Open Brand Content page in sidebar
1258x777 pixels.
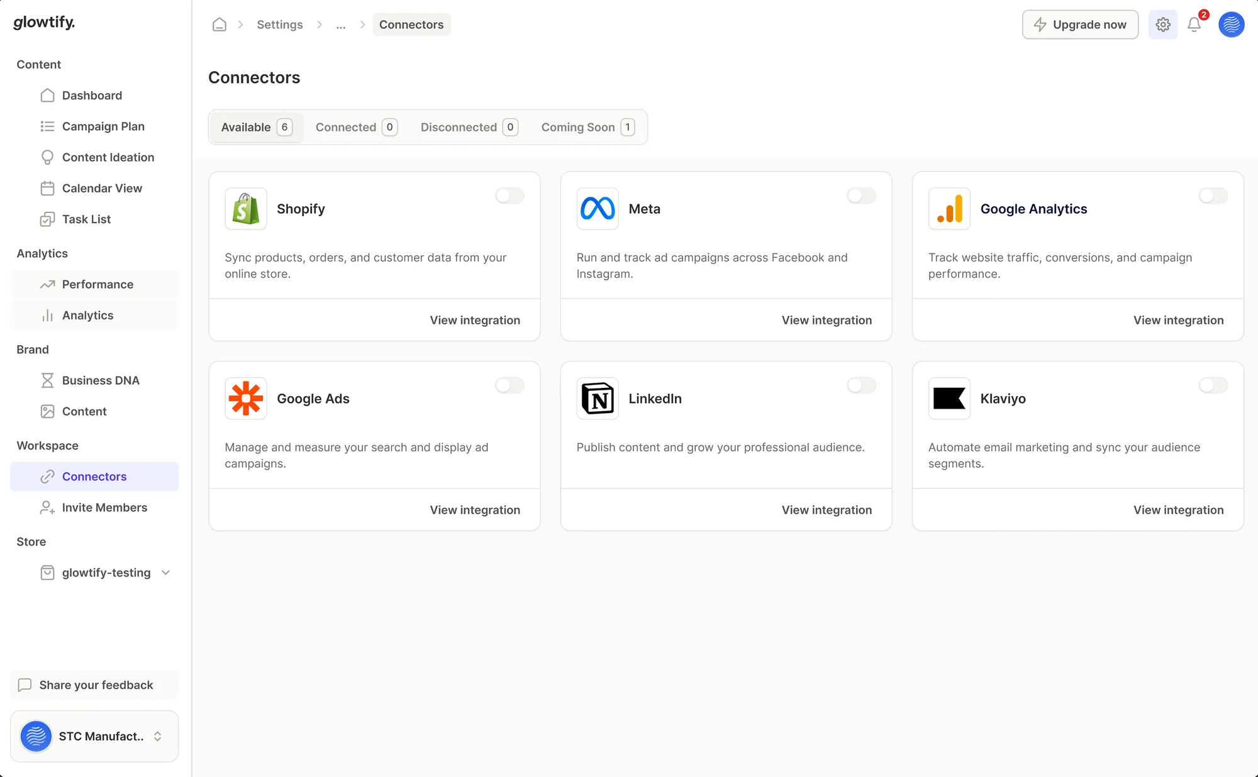coord(94,411)
